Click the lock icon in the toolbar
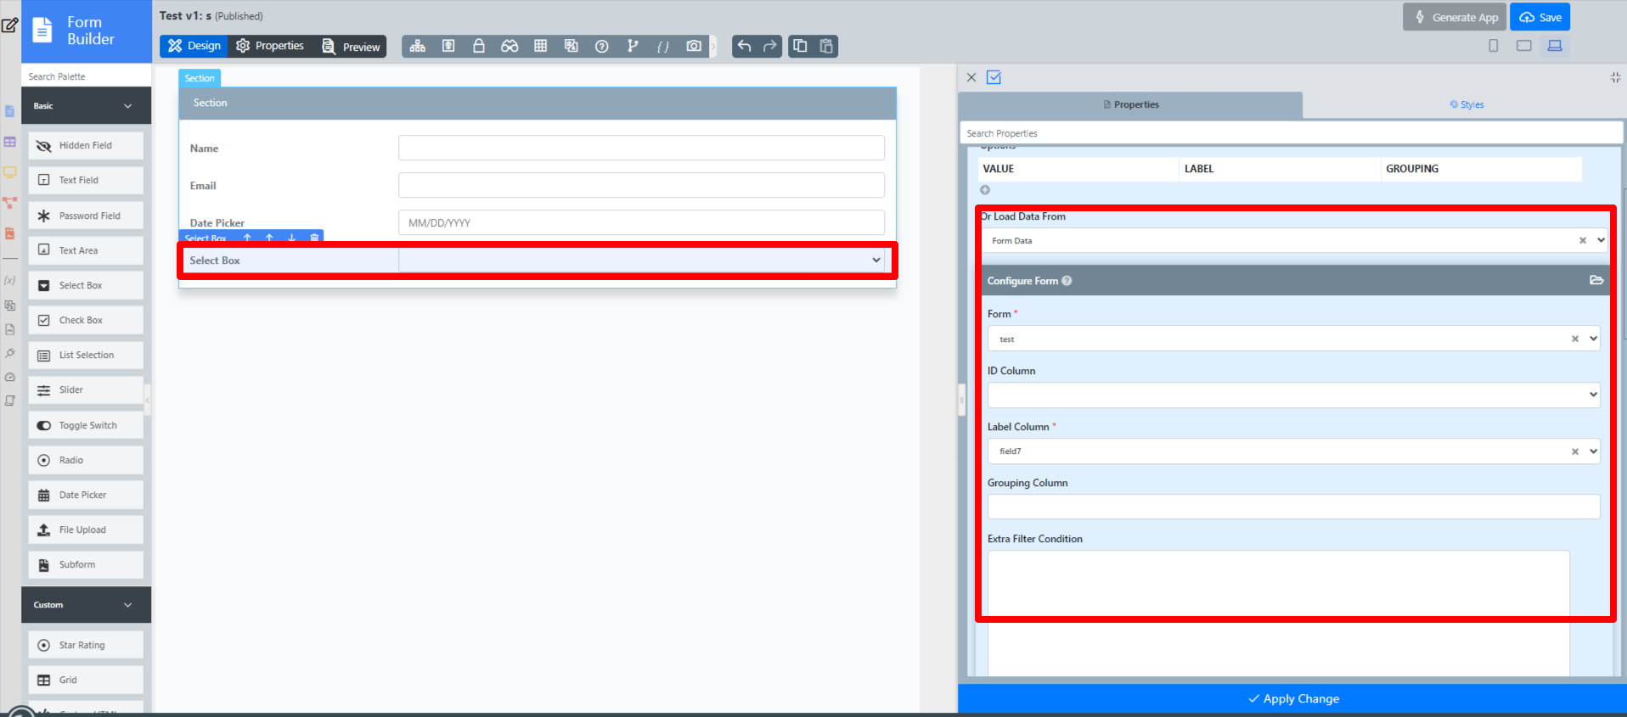Screen dimensions: 1627x717 [x=479, y=46]
